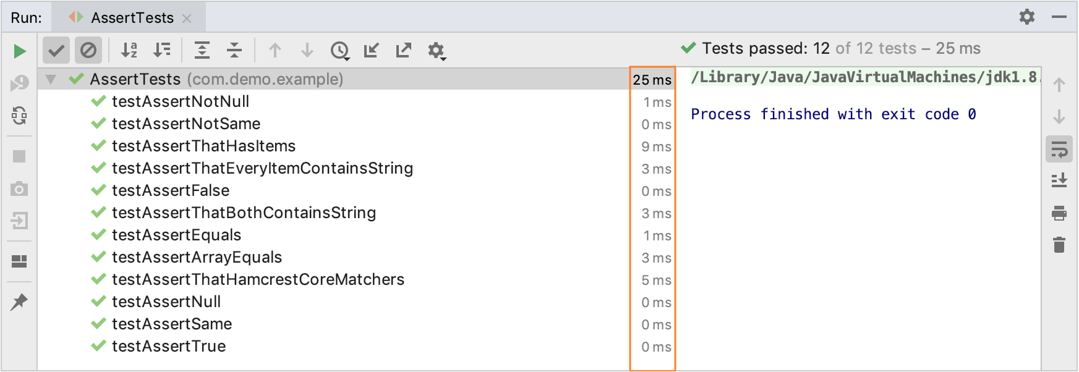Screen dimensions: 1079x372
Task: Click green checkmark beside AssertTests root
Action: 77,78
